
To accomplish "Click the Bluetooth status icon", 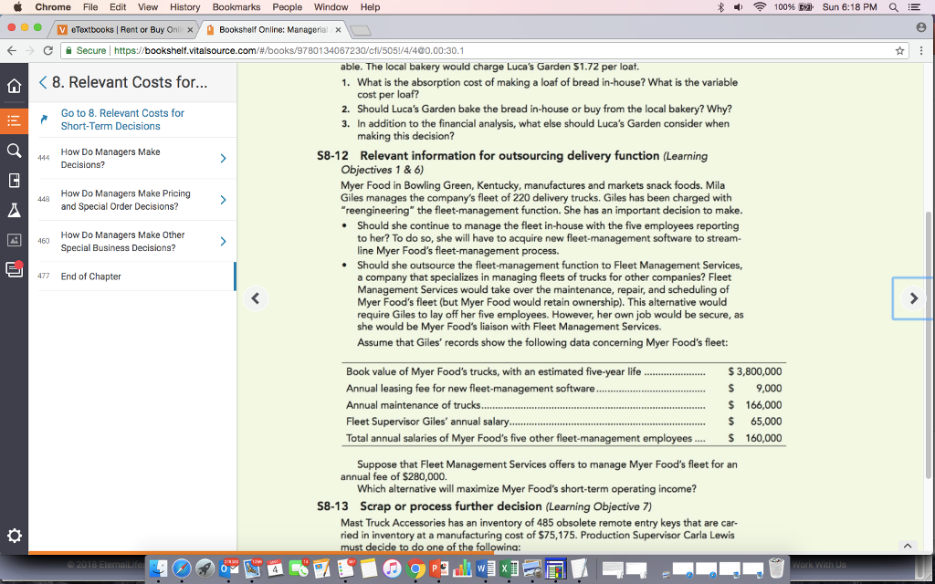I will pyautogui.click(x=720, y=7).
